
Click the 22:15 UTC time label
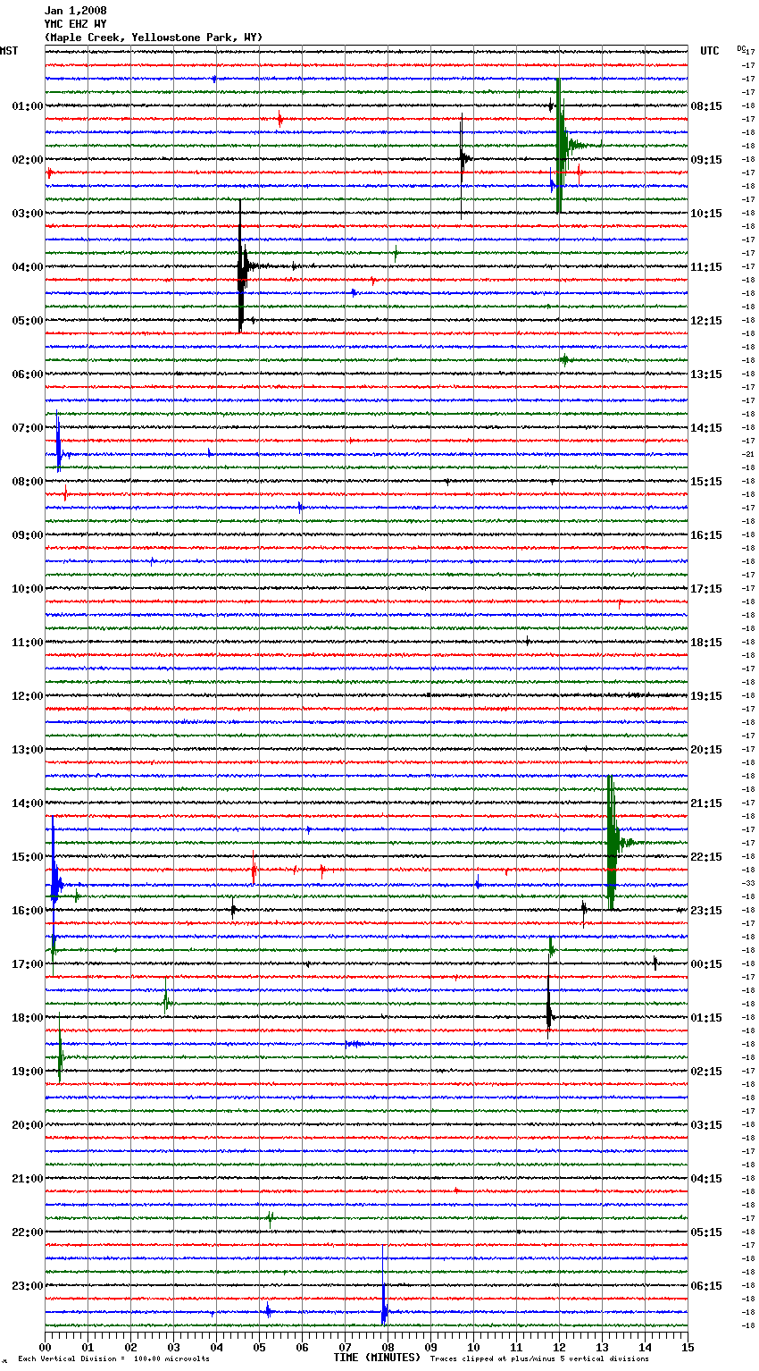[706, 857]
